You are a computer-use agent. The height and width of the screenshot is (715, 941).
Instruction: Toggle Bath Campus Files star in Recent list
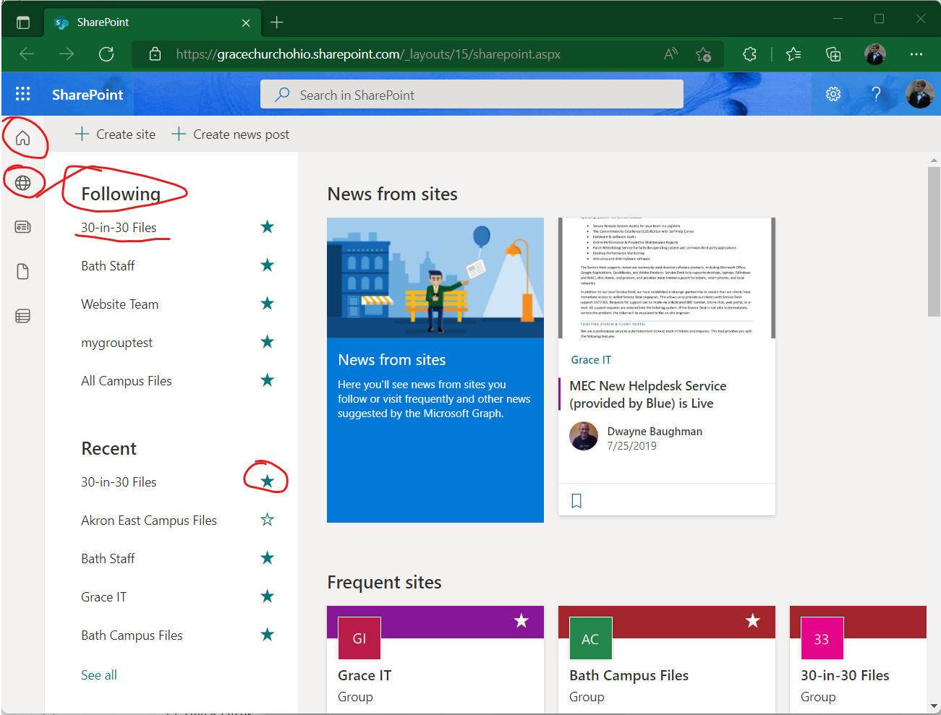pyautogui.click(x=268, y=635)
